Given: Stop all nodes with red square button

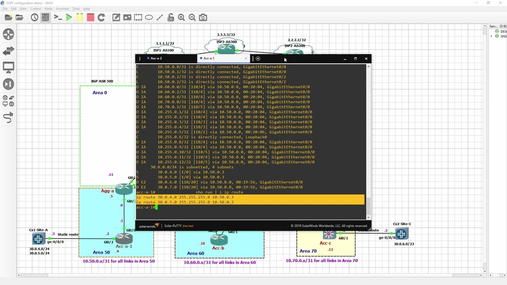Looking at the screenshot, I should 90,17.
